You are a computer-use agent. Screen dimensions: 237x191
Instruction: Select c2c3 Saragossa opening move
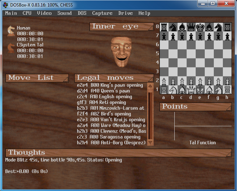coord(109,137)
